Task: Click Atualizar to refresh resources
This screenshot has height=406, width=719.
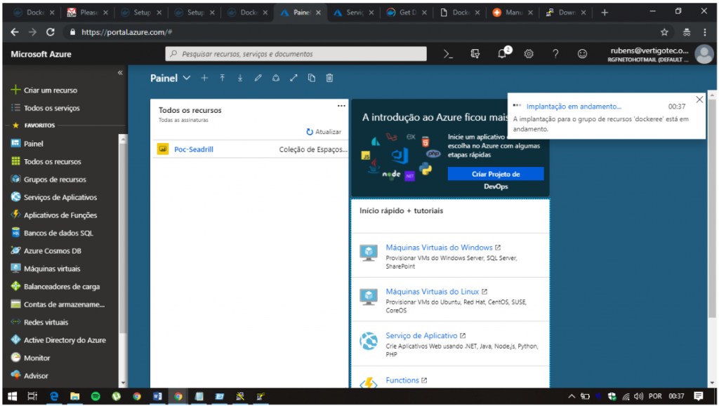Action: 324,132
